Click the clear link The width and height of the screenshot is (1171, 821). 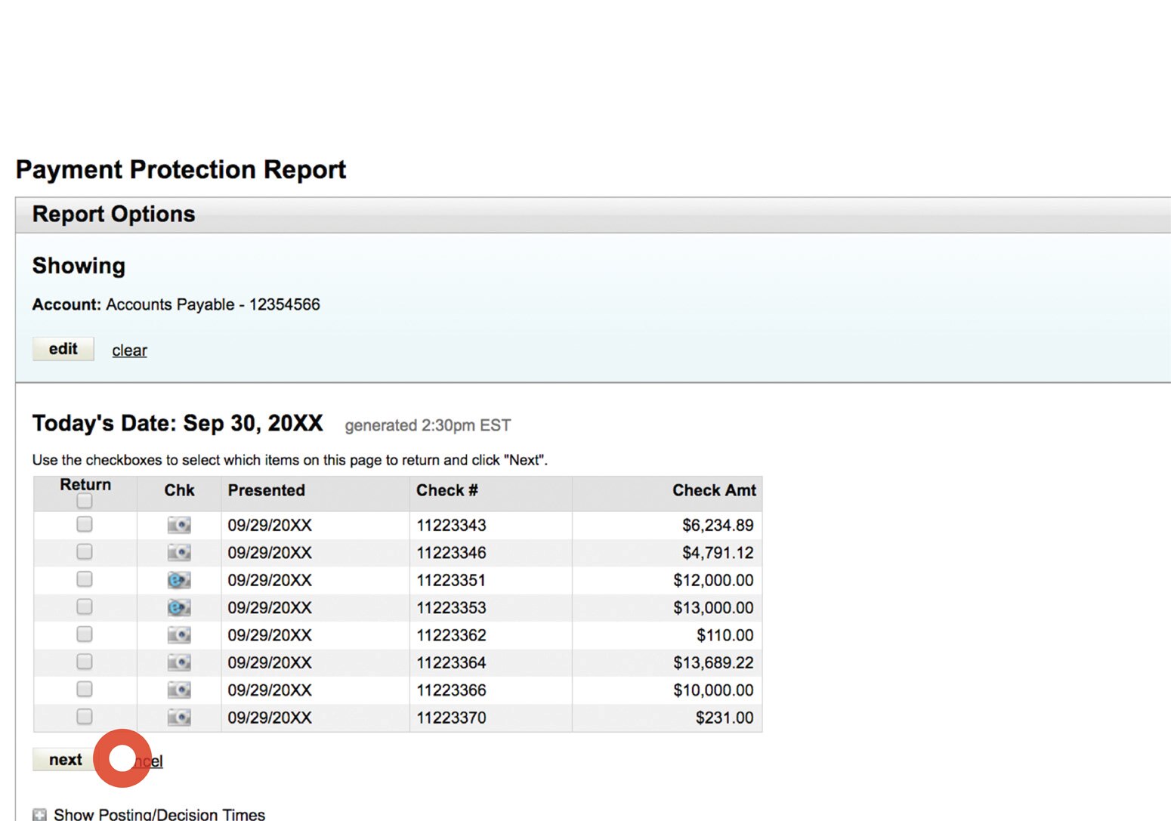pos(128,350)
